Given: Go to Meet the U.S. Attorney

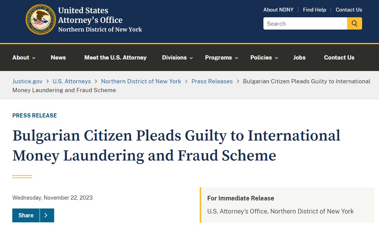Looking at the screenshot, I should [116, 58].
